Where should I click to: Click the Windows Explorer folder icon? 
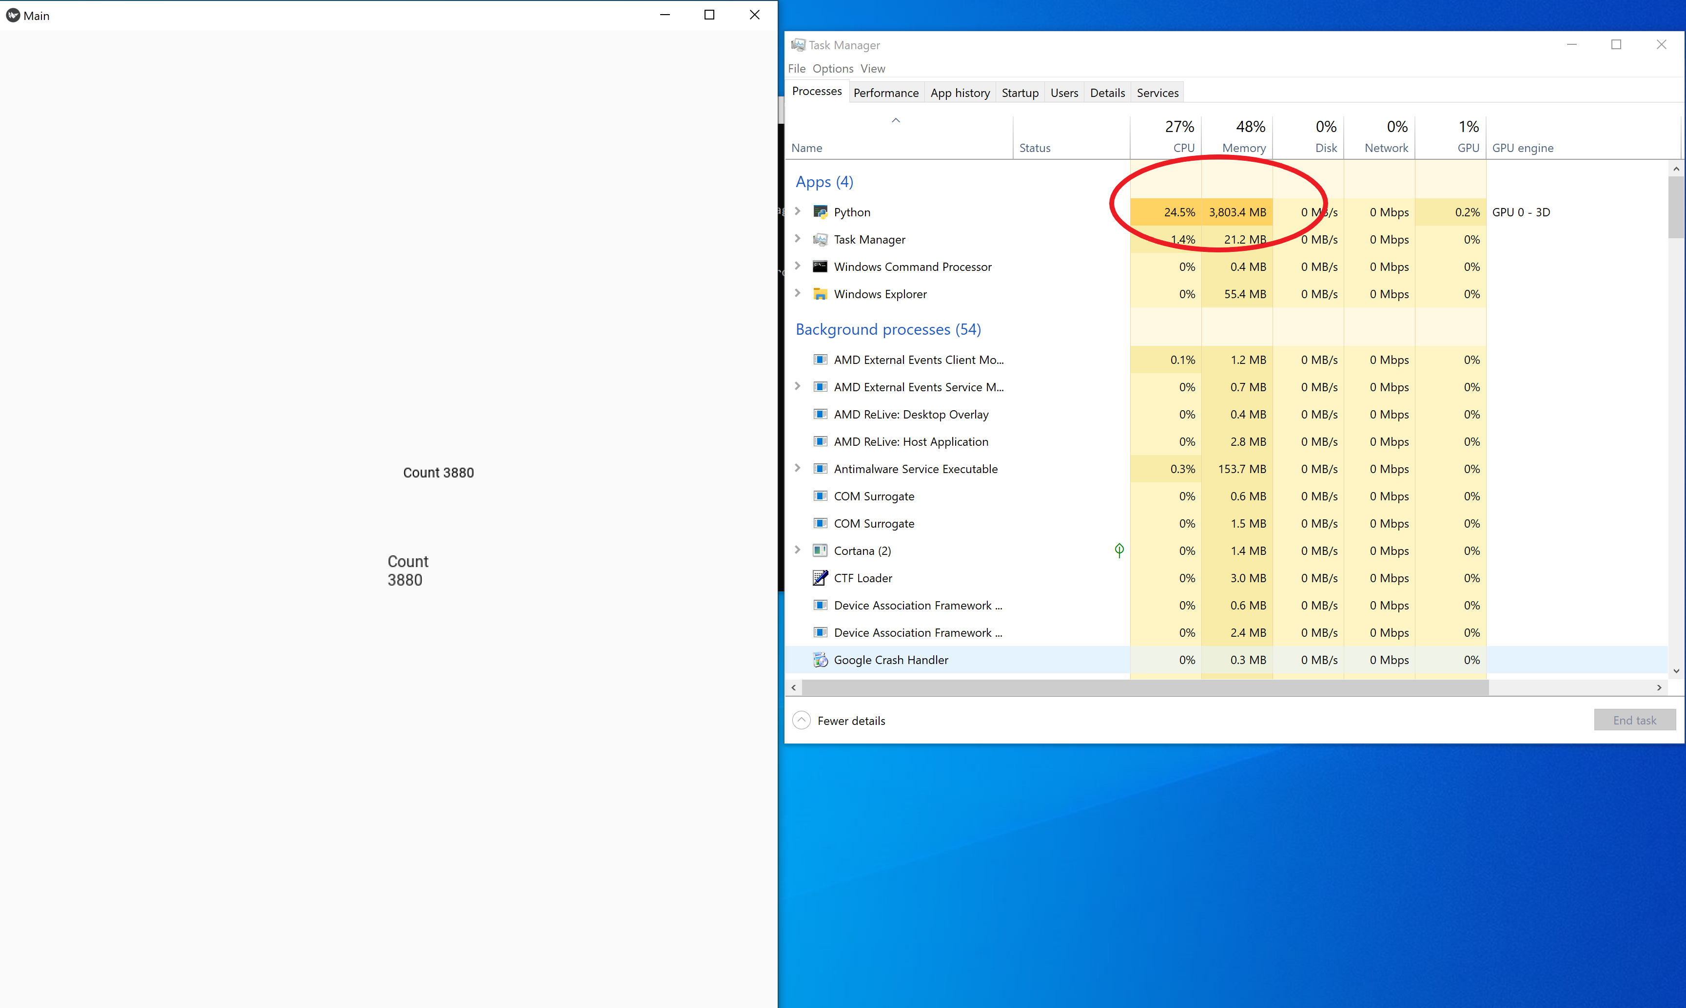click(820, 293)
